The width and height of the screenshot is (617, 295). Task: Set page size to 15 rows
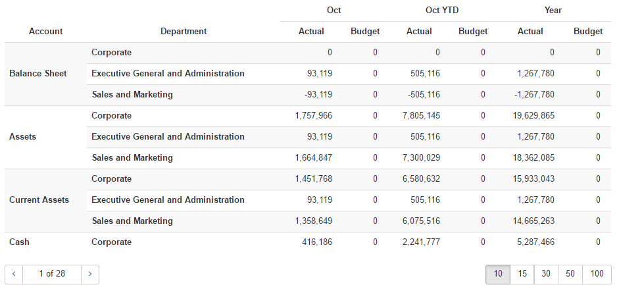522,274
